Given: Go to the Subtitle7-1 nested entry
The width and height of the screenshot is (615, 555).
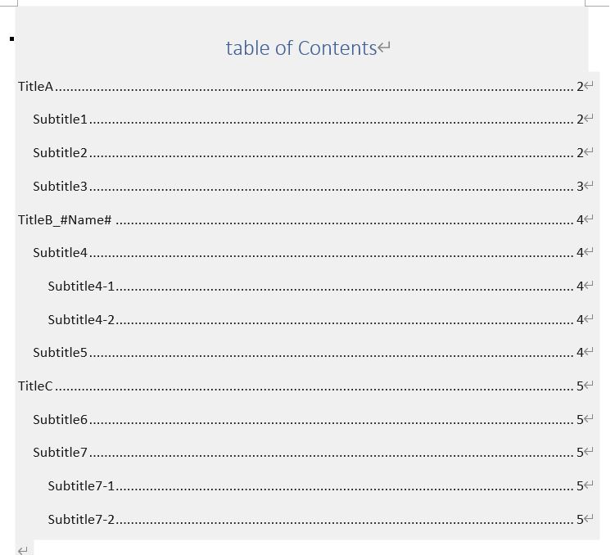Looking at the screenshot, I should (x=81, y=486).
